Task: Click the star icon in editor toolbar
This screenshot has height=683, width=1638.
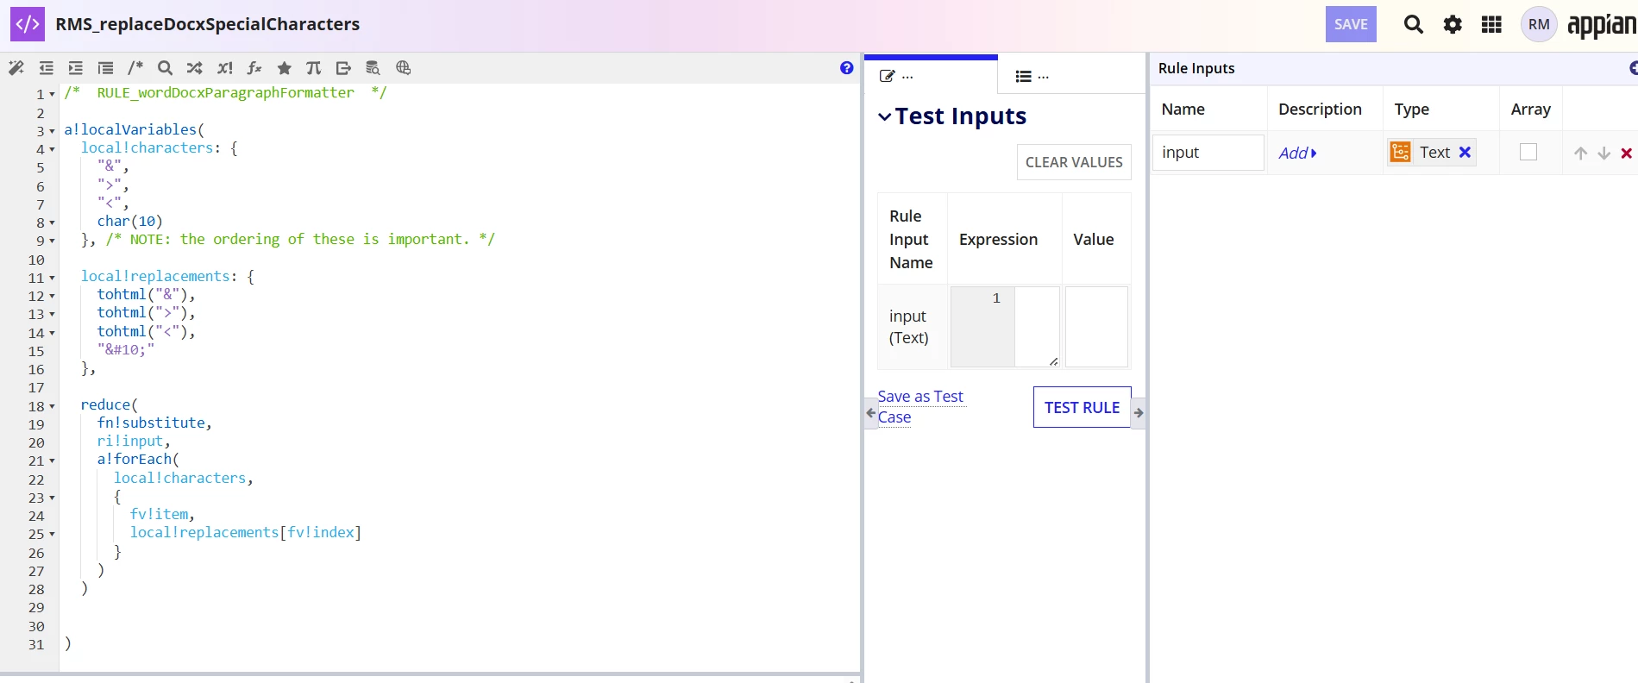Action: pos(284,68)
